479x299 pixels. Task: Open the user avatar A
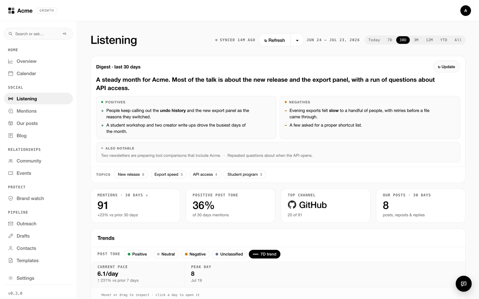point(466,10)
